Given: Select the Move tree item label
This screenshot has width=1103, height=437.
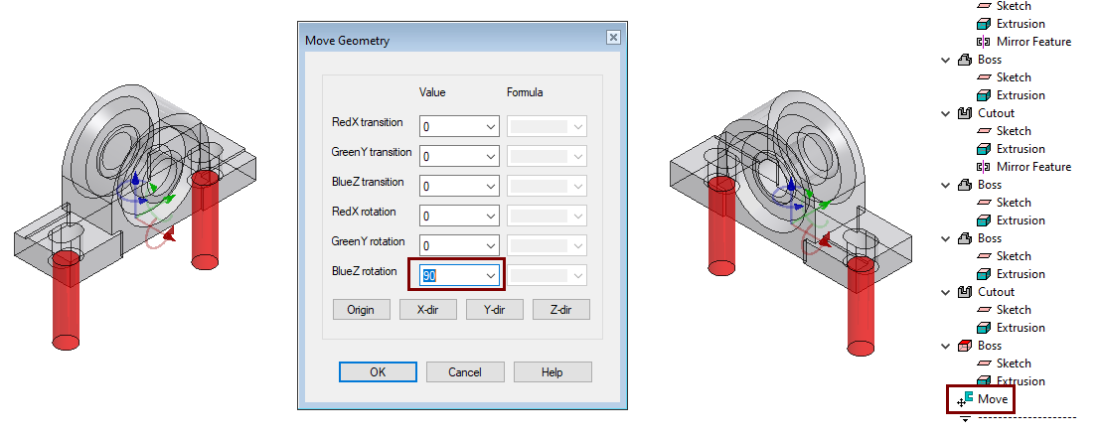Looking at the screenshot, I should point(992,399).
